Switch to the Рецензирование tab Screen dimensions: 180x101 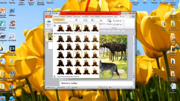pos(107,17)
